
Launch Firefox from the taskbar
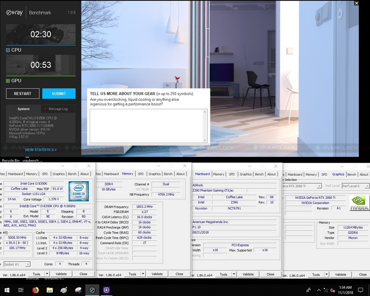tap(36, 290)
